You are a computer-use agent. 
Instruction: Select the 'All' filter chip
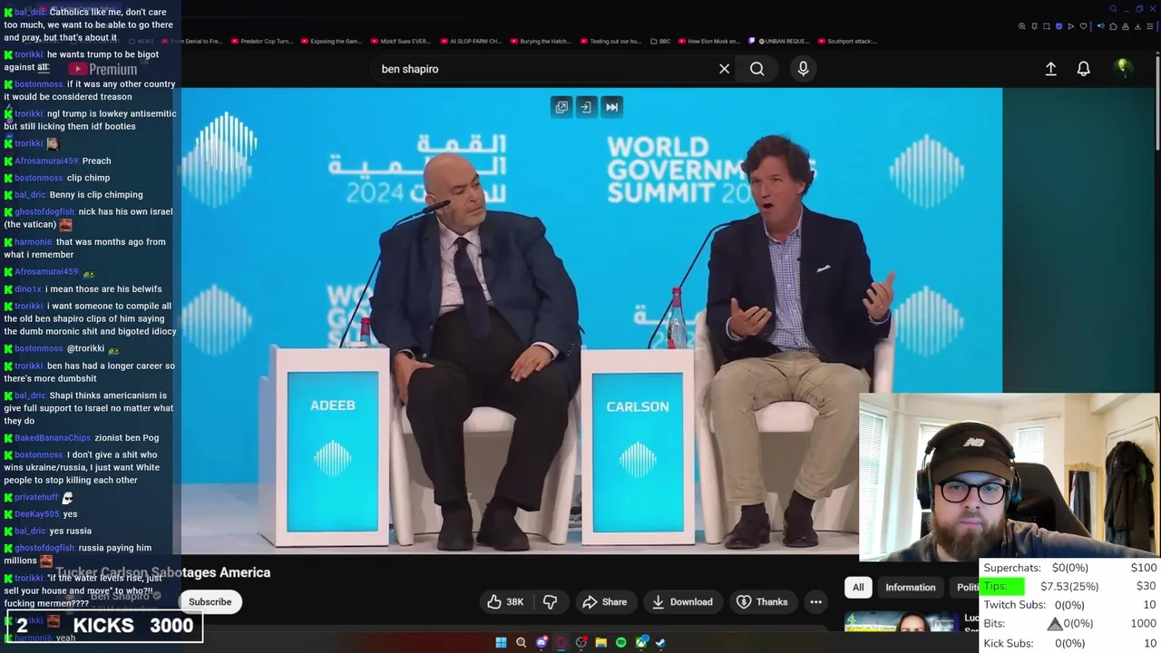[858, 587]
